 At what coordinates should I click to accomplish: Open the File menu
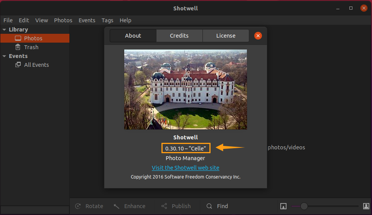tap(8, 20)
